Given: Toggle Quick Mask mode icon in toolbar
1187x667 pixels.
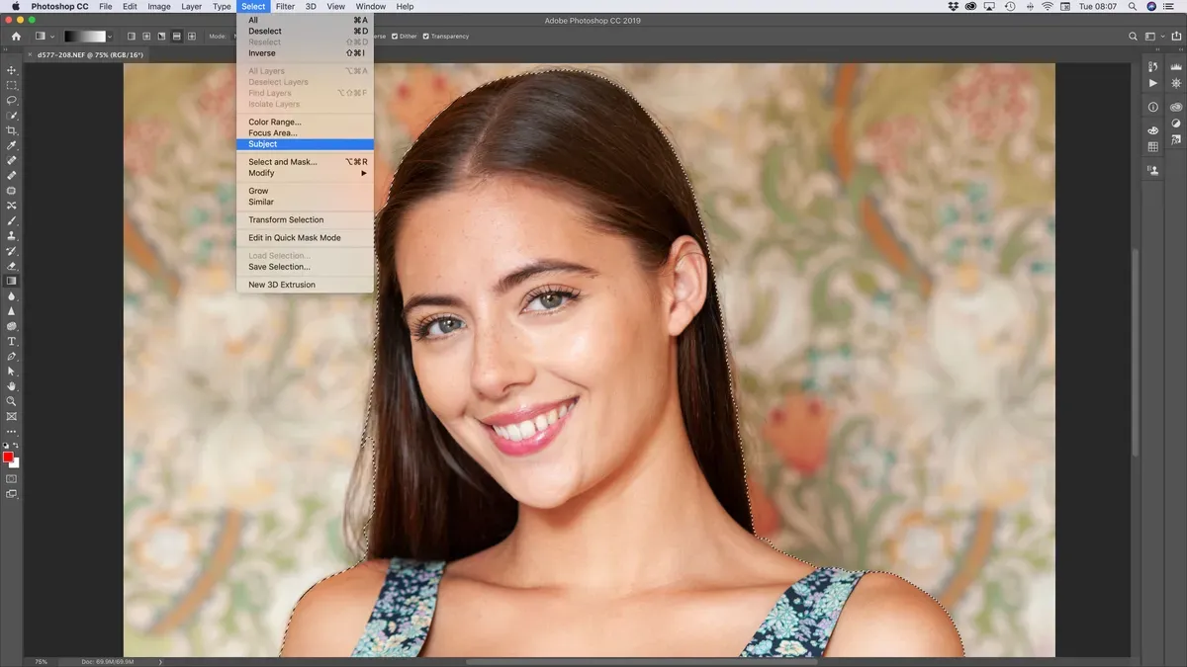Looking at the screenshot, I should coord(12,479).
